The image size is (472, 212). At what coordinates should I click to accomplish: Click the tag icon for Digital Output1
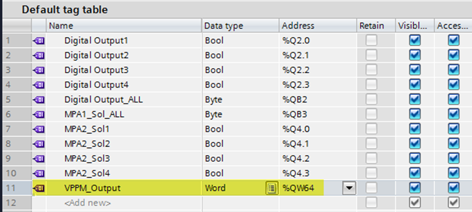click(39, 40)
